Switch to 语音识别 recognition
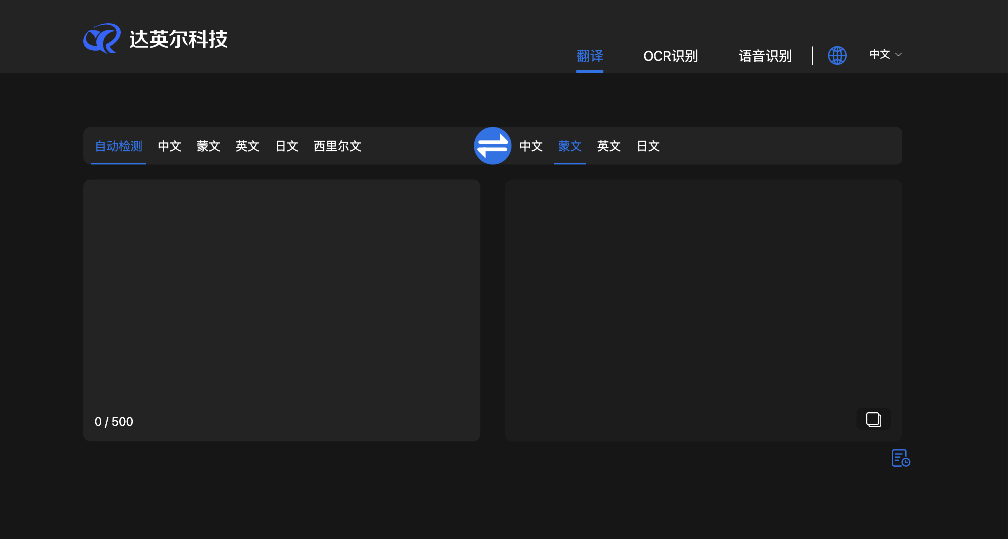The height and width of the screenshot is (539, 1008). pos(765,56)
